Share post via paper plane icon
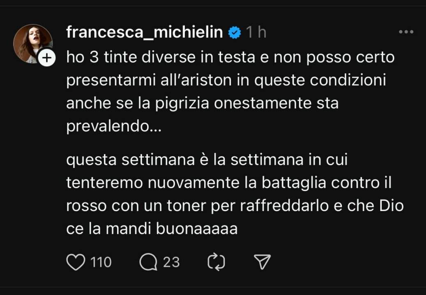 point(262,262)
